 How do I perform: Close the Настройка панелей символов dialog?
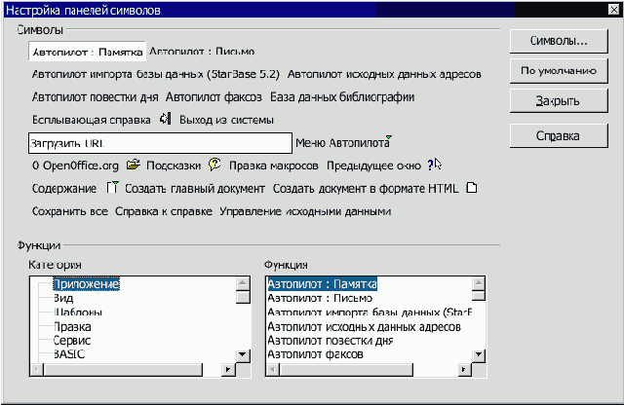point(614,10)
